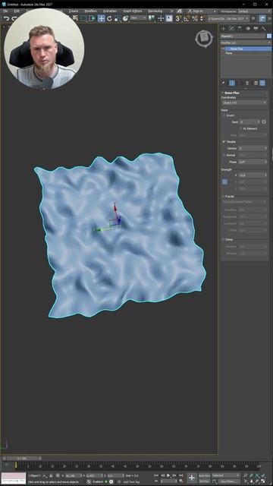Open Key Filters dialog

[229, 481]
